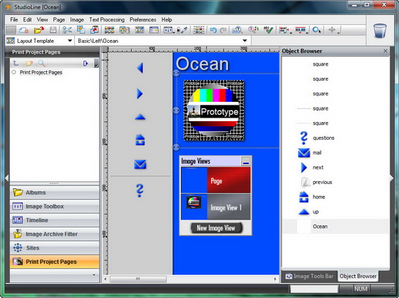The width and height of the screenshot is (399, 298).
Task: Open the recycle bin icon at top right
Action: click(380, 31)
